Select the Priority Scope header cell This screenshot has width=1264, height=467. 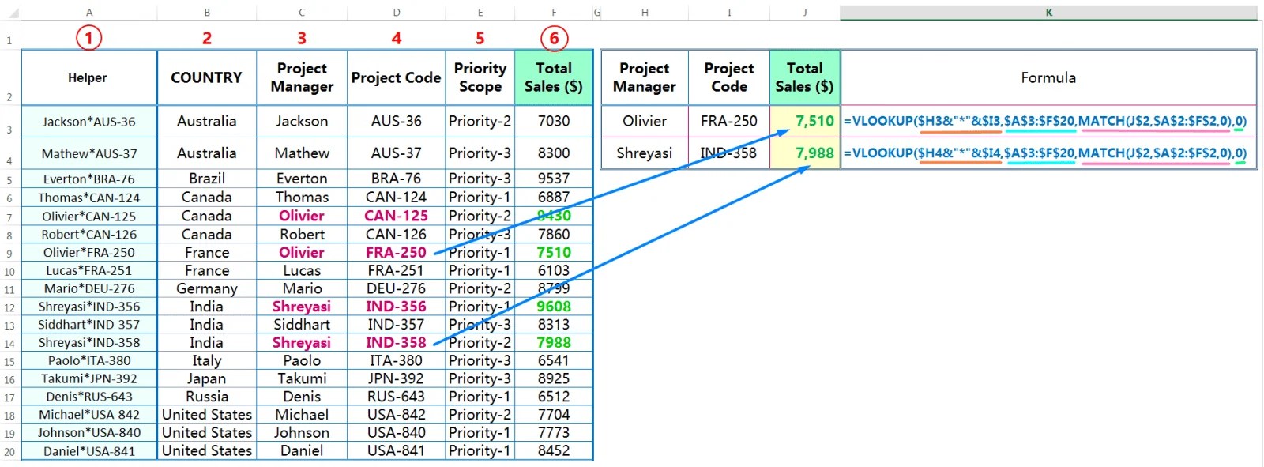tap(480, 77)
